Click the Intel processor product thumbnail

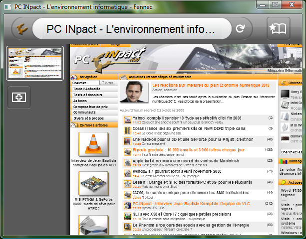click(285, 105)
